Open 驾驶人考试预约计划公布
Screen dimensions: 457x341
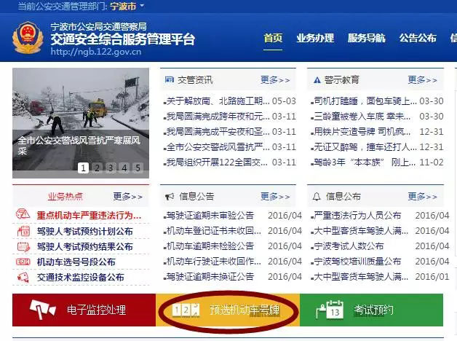(x=85, y=231)
